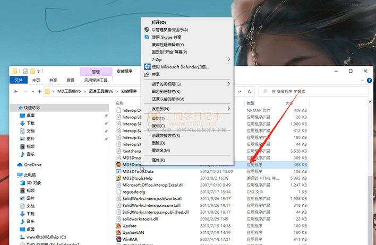376x245 pixels.
Task: Click the blue help question mark icon
Action: click(370, 80)
